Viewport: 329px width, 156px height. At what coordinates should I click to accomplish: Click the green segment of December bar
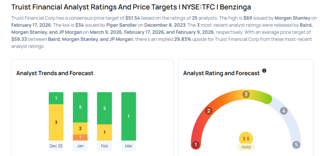pyautogui.click(x=56, y=98)
